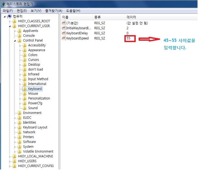The image size is (198, 170).
Task: Select the KeyboardDelay value name
Action: pos(77,33)
